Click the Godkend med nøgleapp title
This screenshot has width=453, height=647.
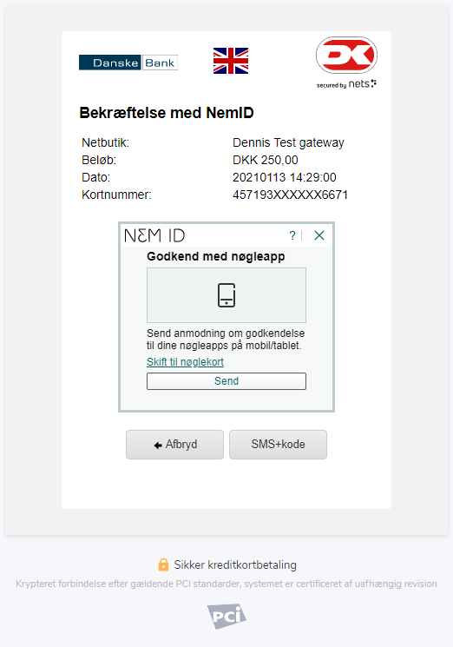tap(215, 257)
